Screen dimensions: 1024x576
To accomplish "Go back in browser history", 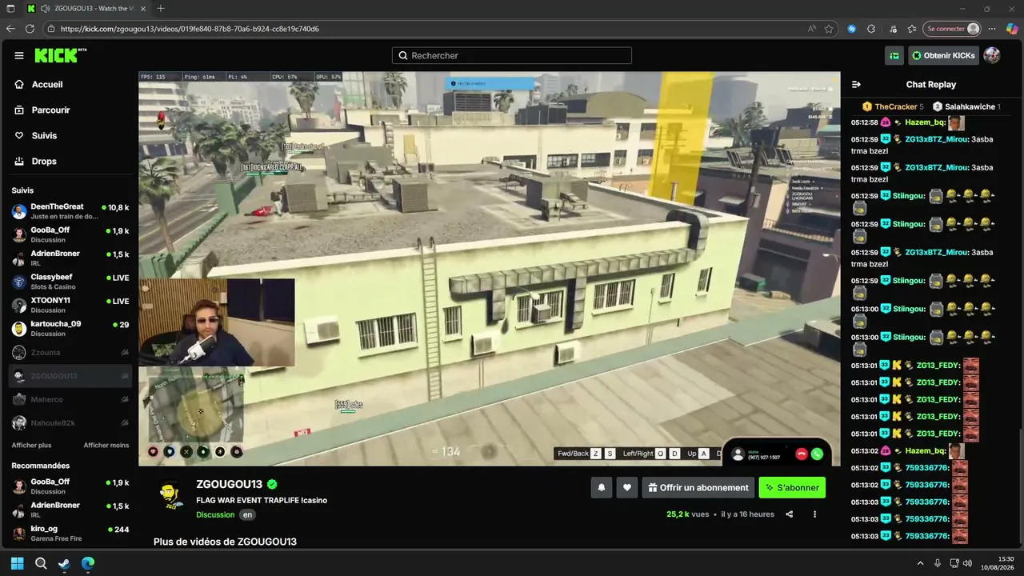I will click(10, 29).
